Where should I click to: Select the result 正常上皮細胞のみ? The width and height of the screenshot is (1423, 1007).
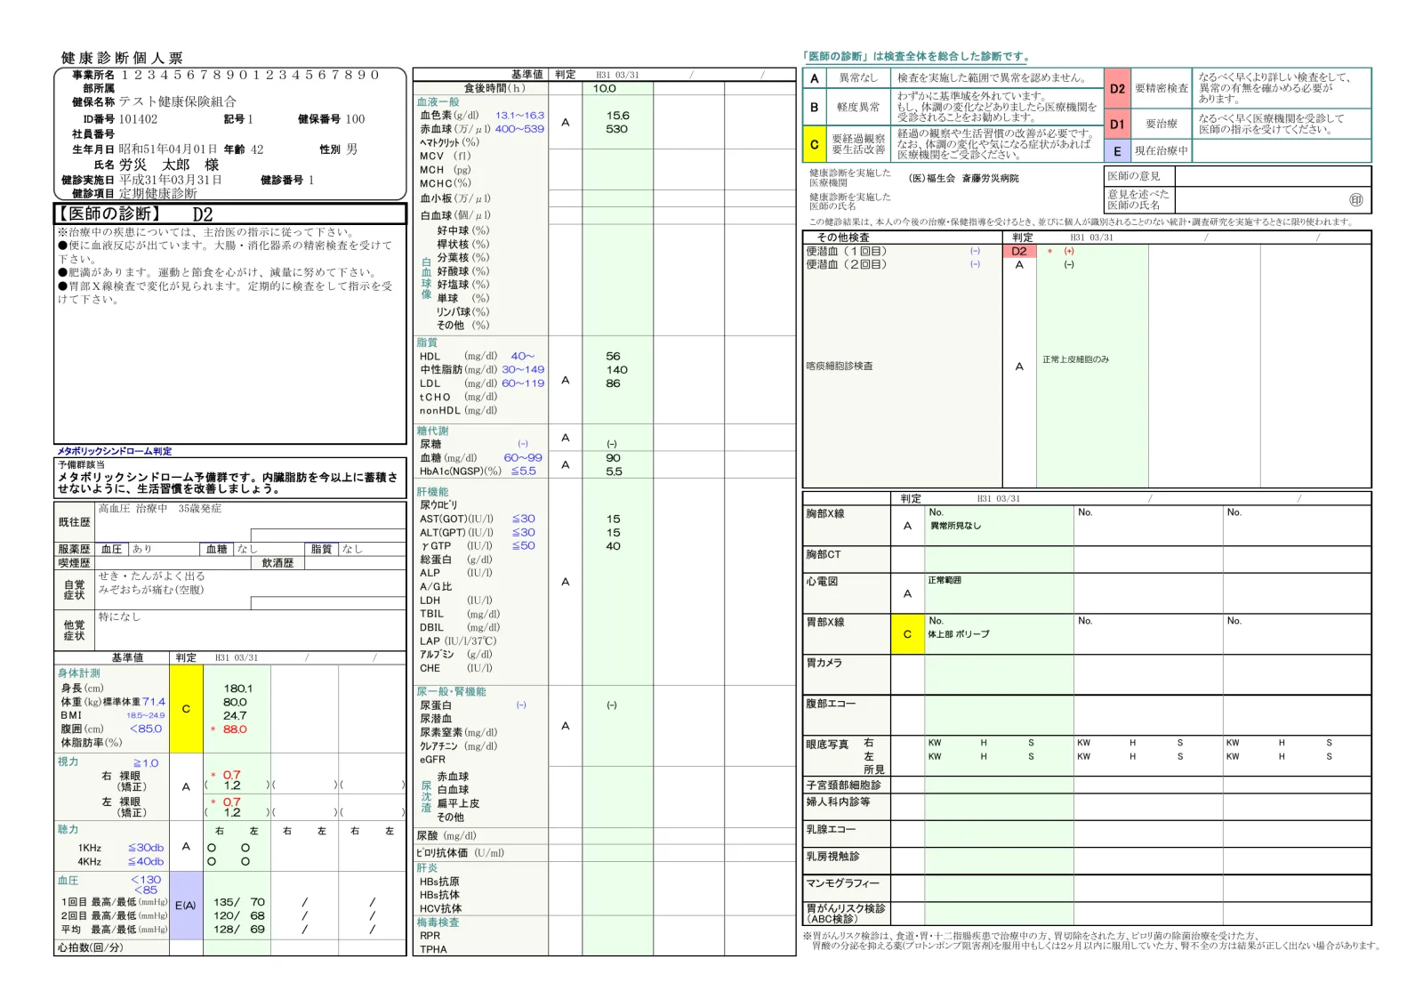pyautogui.click(x=1075, y=360)
